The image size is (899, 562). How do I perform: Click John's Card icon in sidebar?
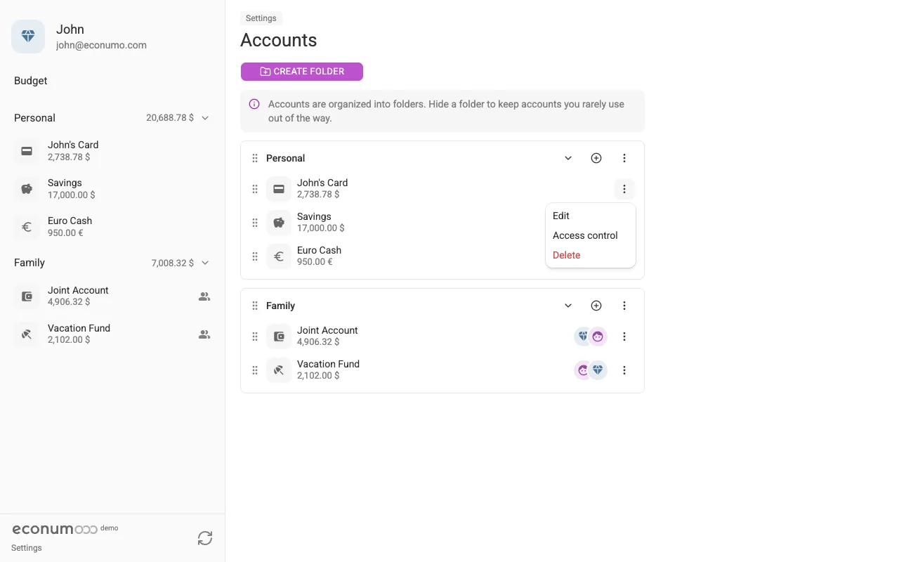(x=27, y=151)
